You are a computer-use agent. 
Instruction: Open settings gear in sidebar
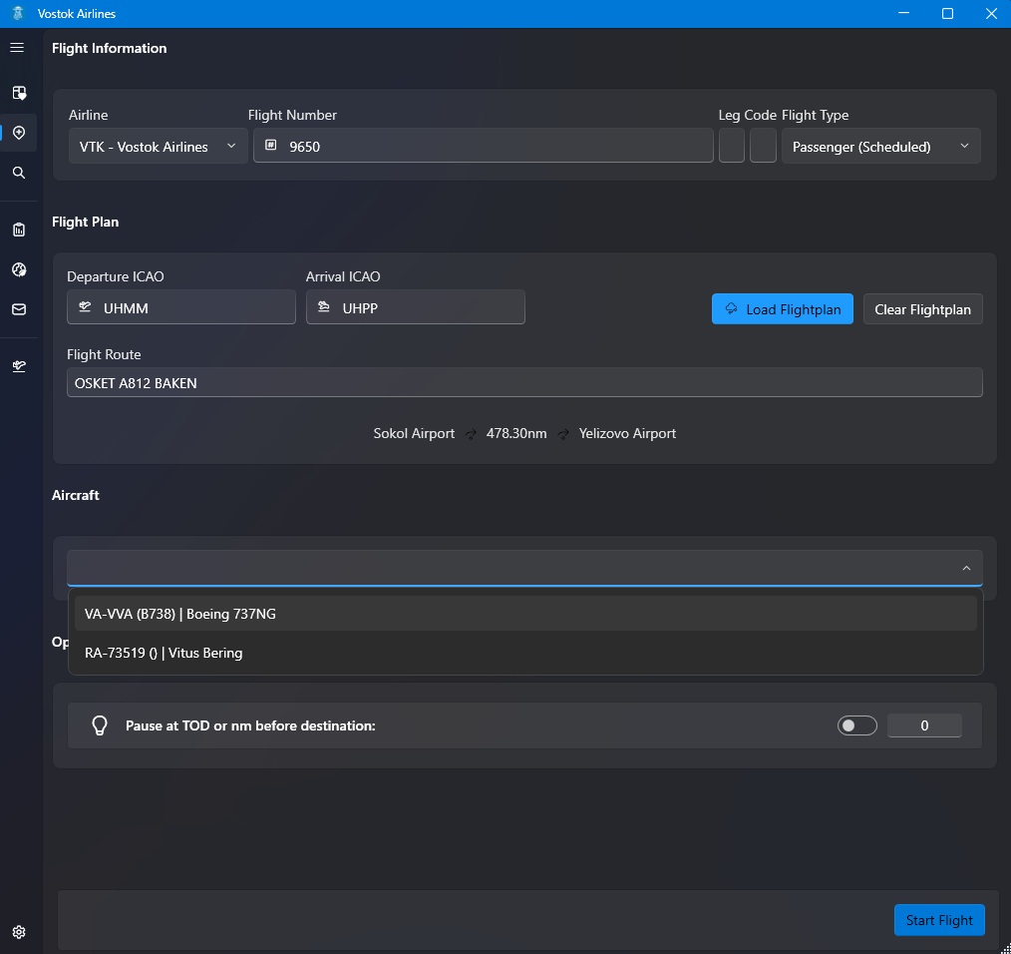tap(19, 932)
